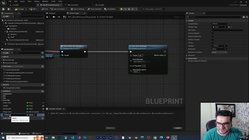The width and height of the screenshot is (249, 140).
Task: Open Class Defaults
Action: 94,9
